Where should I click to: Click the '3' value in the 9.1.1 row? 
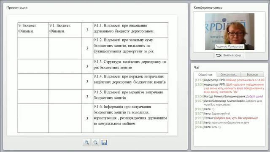87,30
